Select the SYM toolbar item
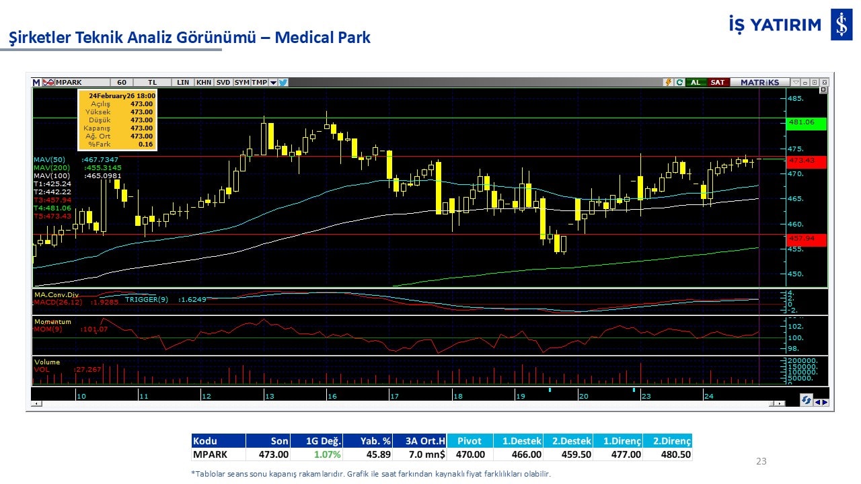 (x=241, y=82)
